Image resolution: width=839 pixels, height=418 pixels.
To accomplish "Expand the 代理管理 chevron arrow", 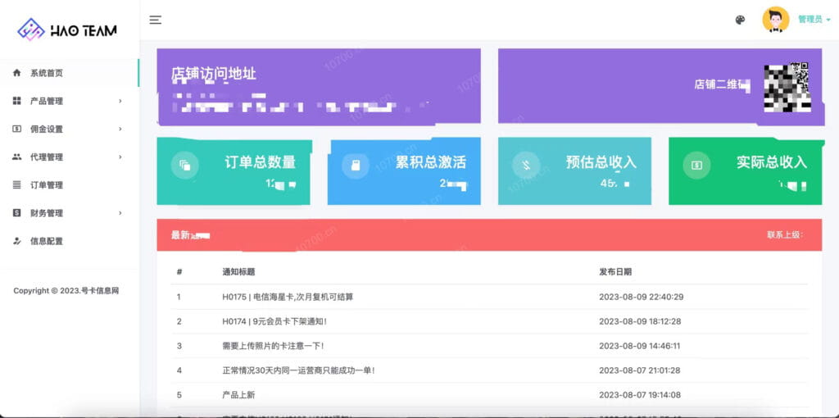I will point(120,157).
